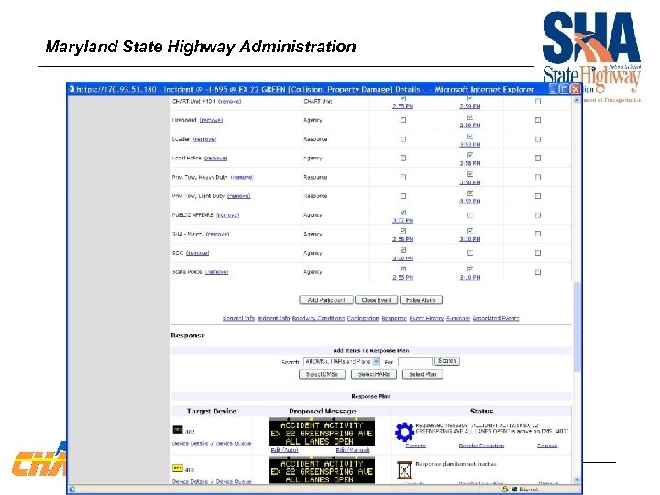Open Device Details for DMS 401
Image resolution: width=660 pixels, height=495 pixels.
191,481
